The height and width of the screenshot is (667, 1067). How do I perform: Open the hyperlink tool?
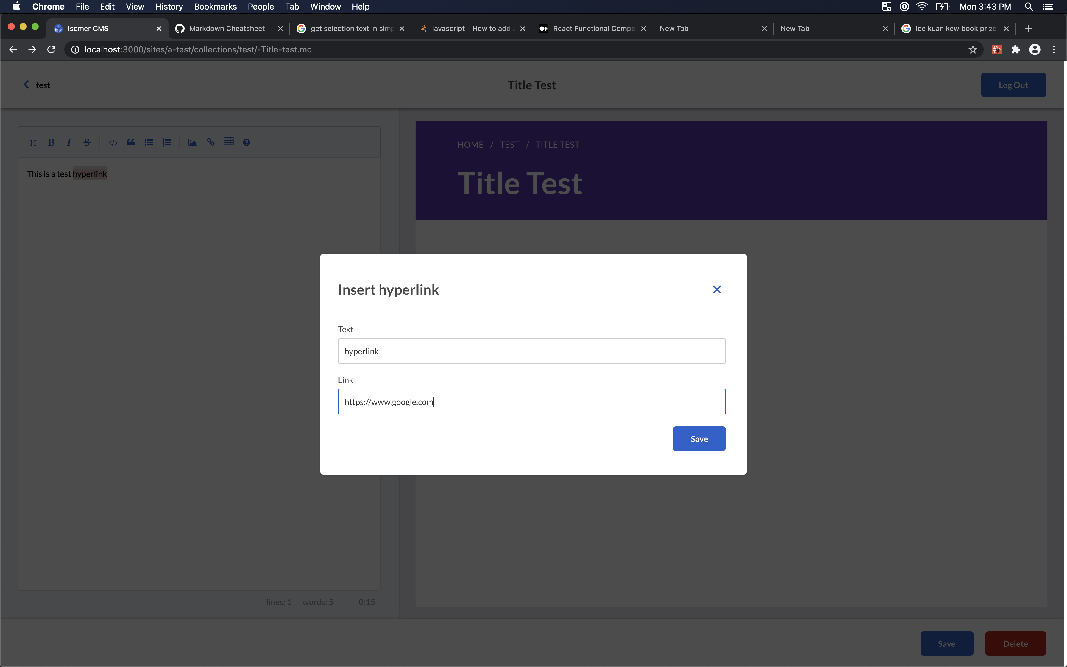211,142
